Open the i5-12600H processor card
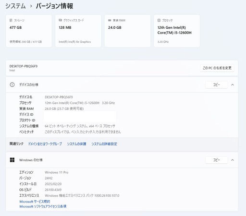The image size is (246, 216). tap(177, 31)
